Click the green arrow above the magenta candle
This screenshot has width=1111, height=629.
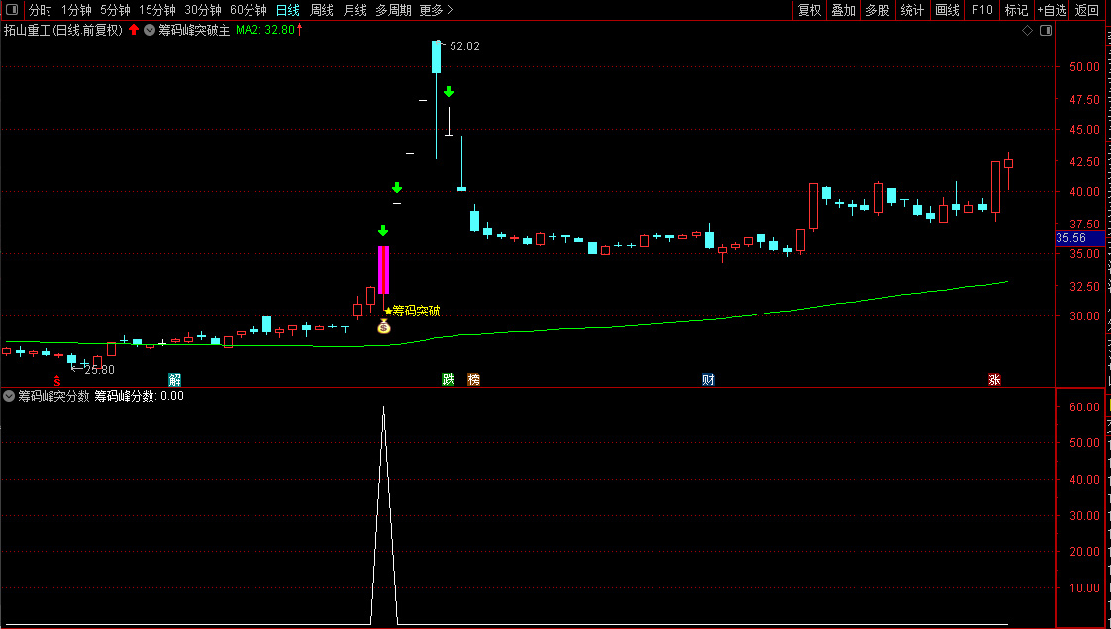pos(383,231)
